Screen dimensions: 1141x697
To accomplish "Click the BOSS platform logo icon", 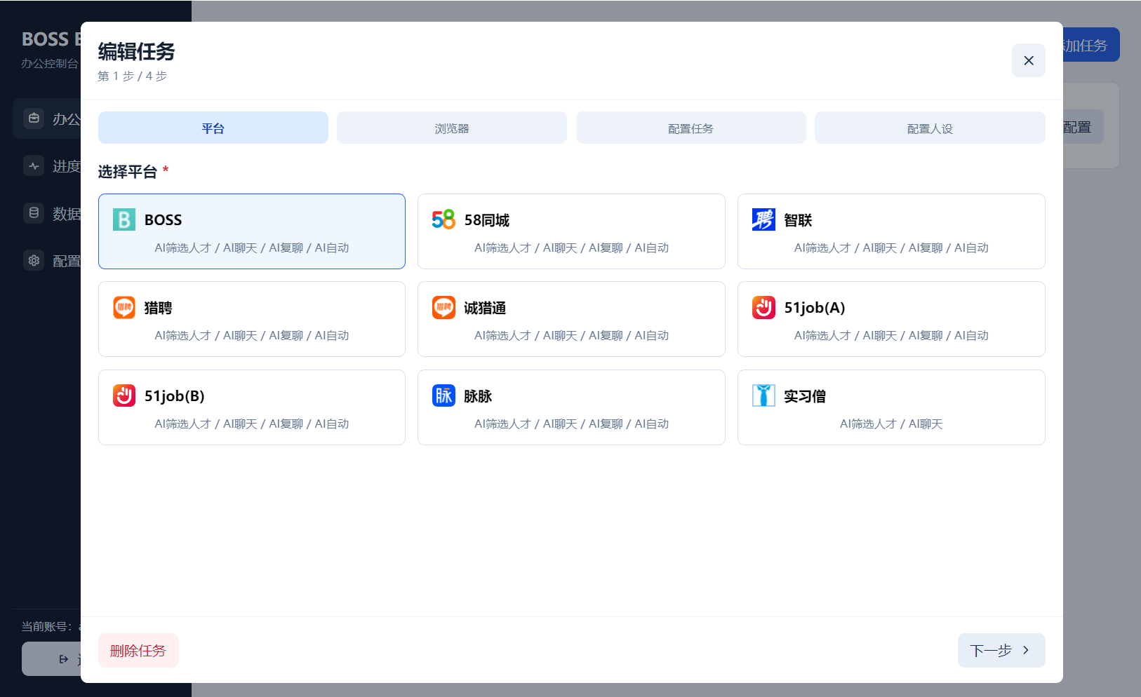I will (124, 219).
